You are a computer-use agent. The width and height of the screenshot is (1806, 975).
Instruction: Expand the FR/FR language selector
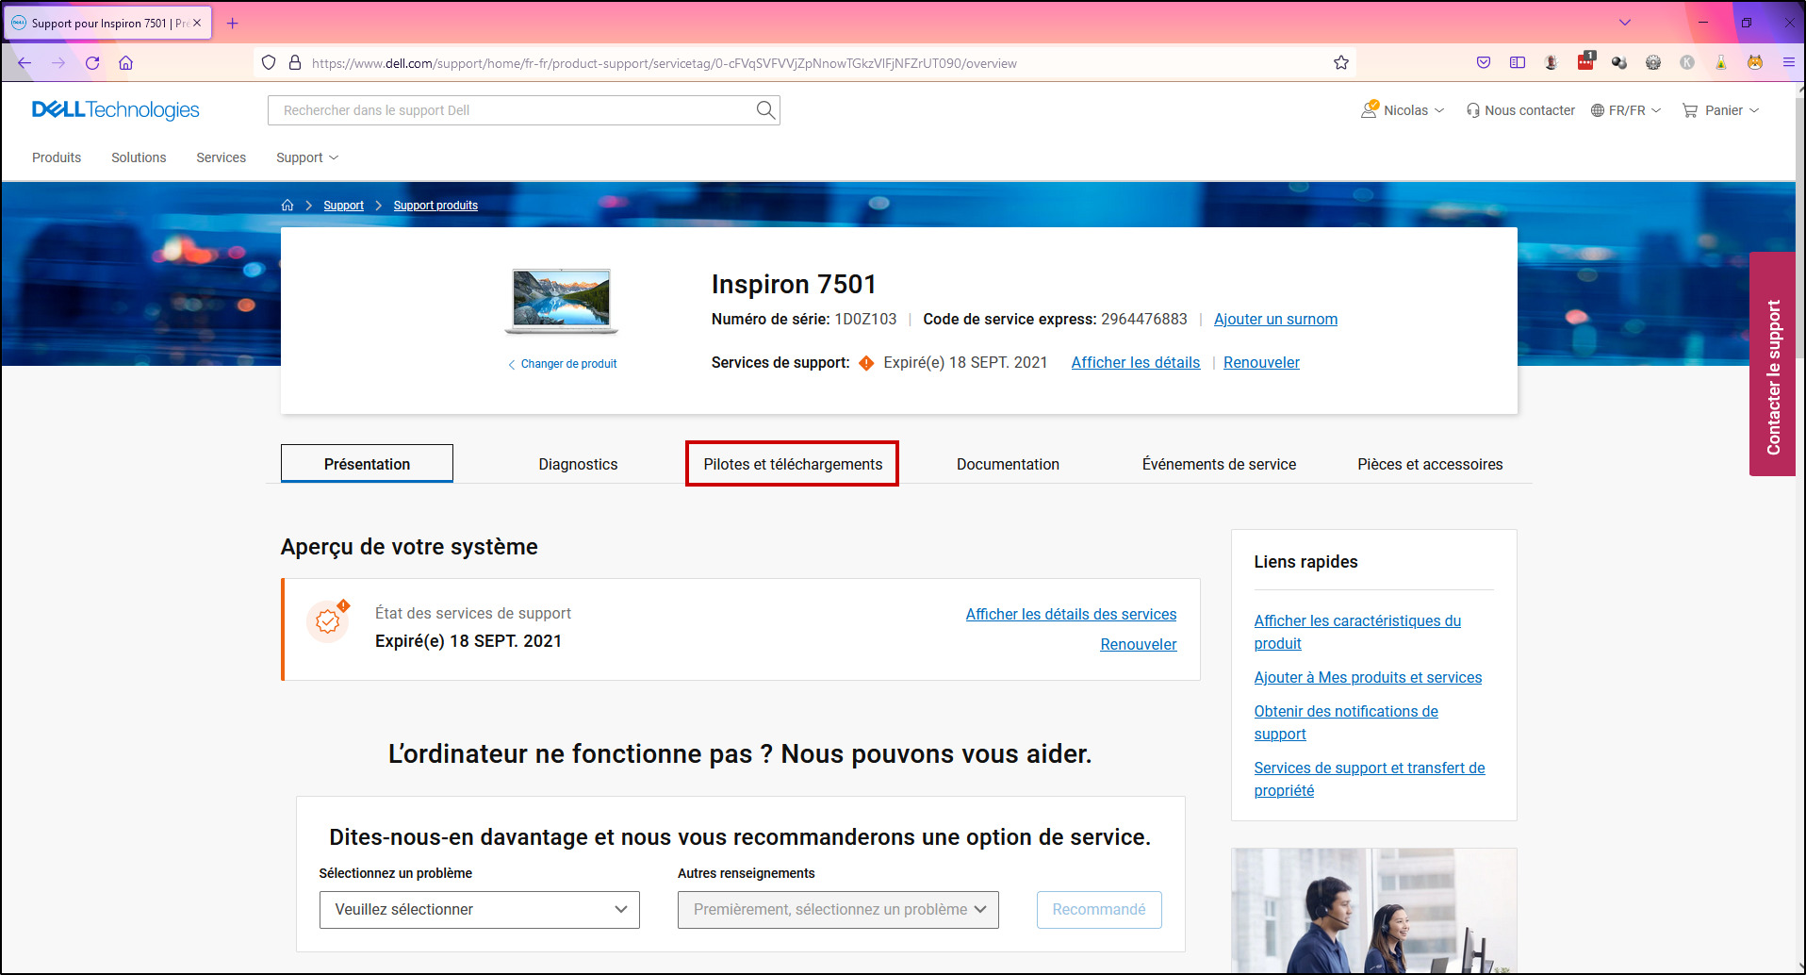pyautogui.click(x=1626, y=110)
